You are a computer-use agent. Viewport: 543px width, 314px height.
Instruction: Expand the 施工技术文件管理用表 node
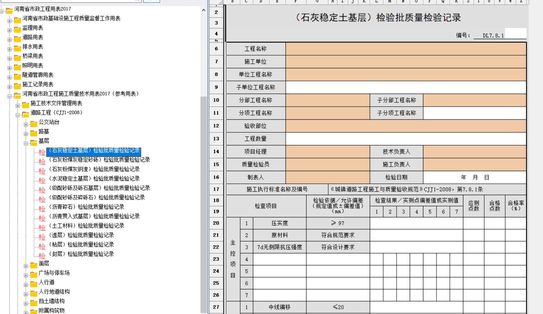(x=18, y=106)
